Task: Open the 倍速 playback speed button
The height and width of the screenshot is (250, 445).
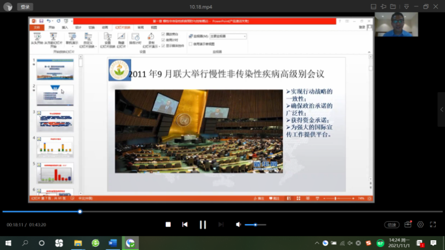Action: point(392,225)
